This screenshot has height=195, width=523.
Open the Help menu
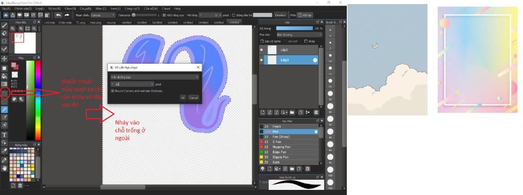[x=177, y=9]
